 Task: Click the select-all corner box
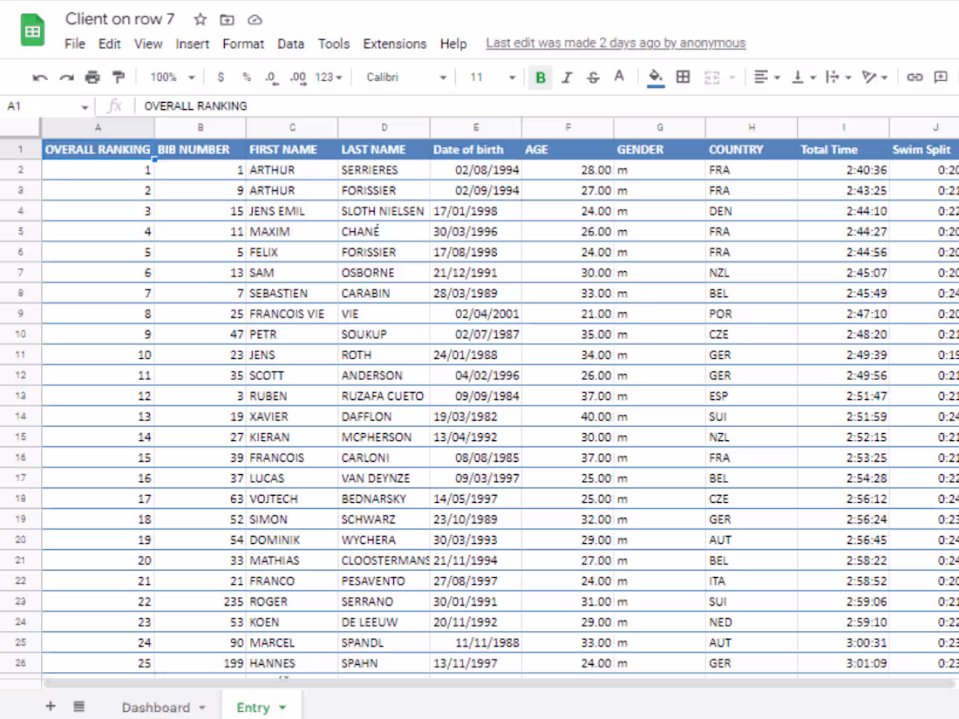coord(20,127)
